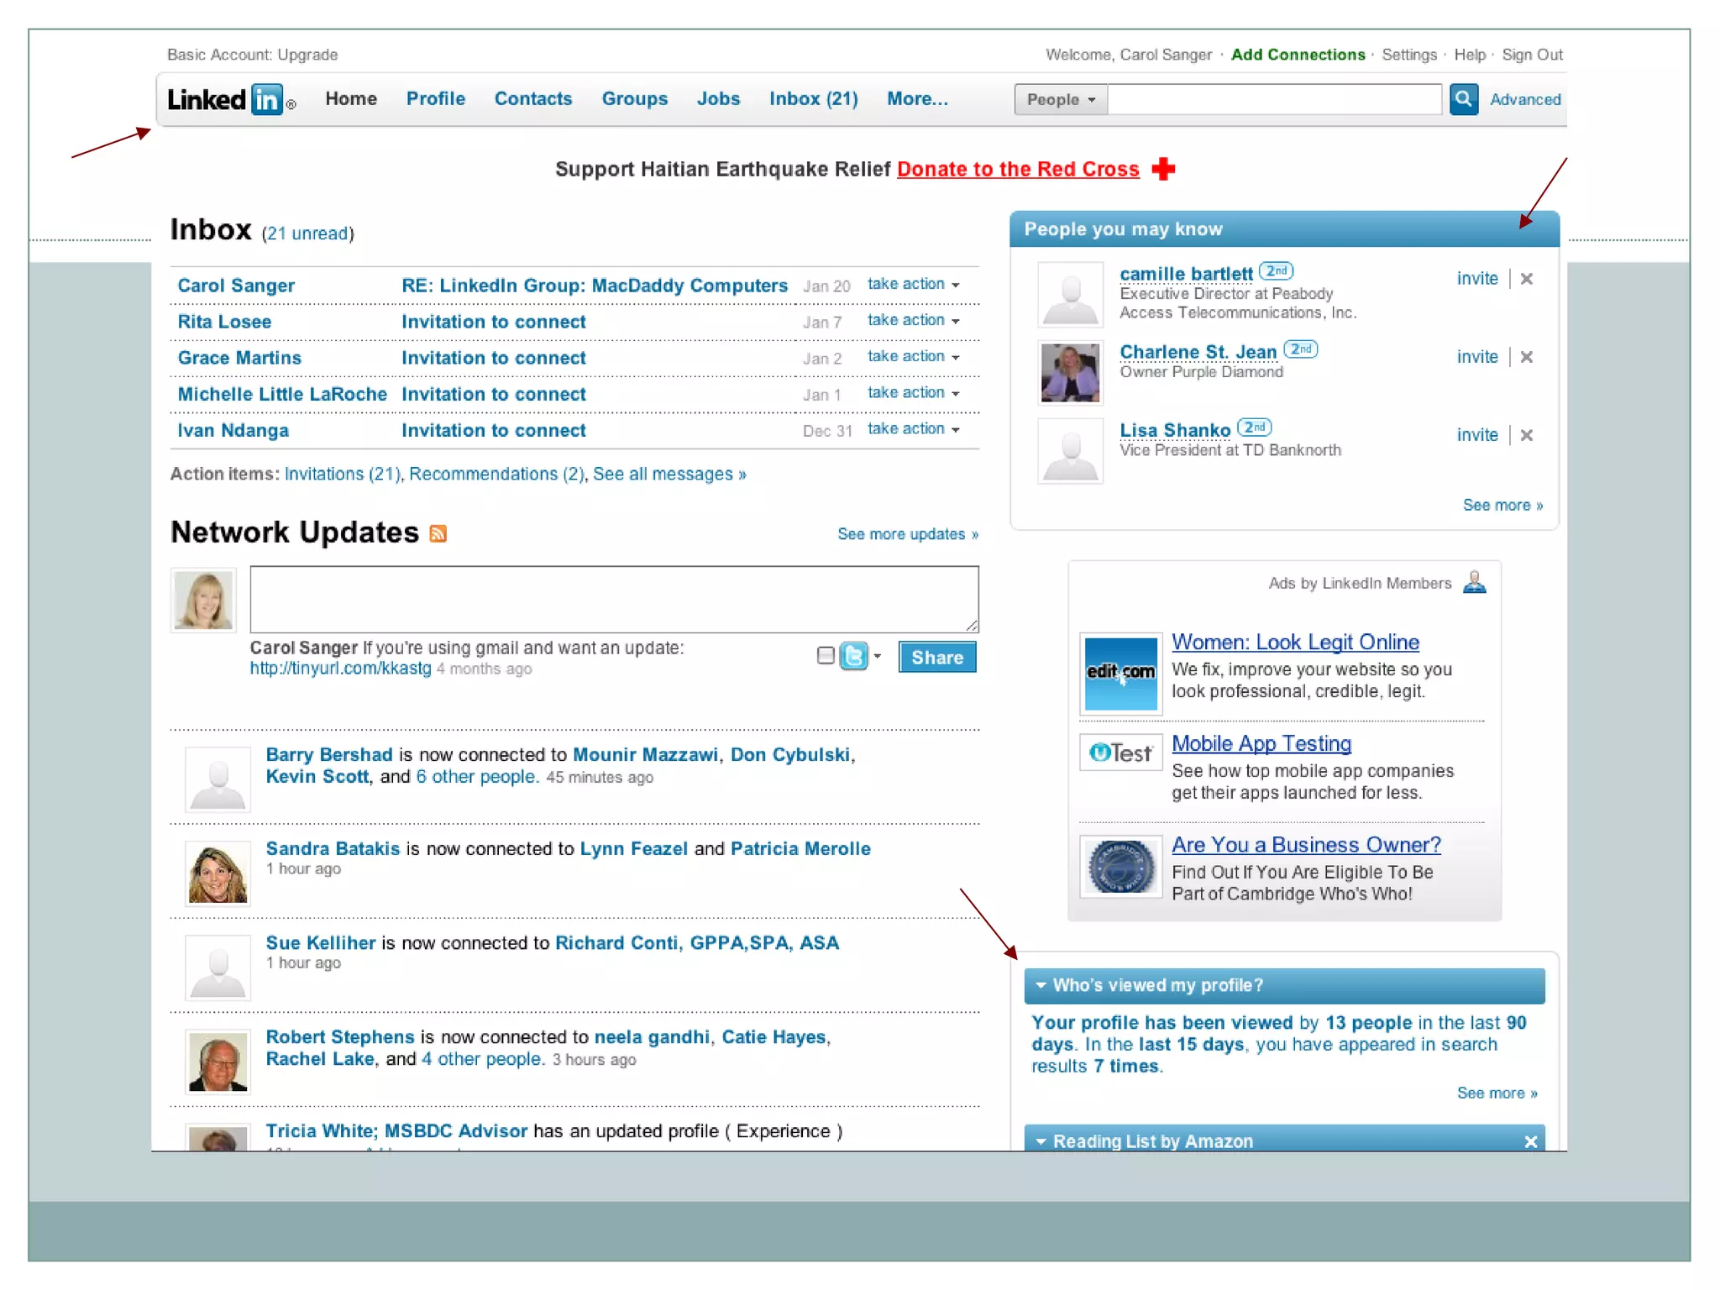The height and width of the screenshot is (1290, 1720).
Task: Tick the Twitter sharing checkbox
Action: (825, 656)
